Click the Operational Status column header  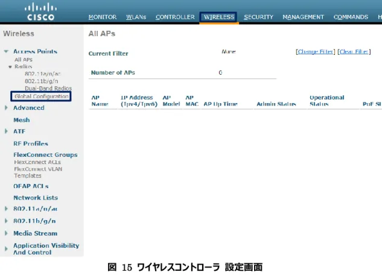pyautogui.click(x=327, y=101)
